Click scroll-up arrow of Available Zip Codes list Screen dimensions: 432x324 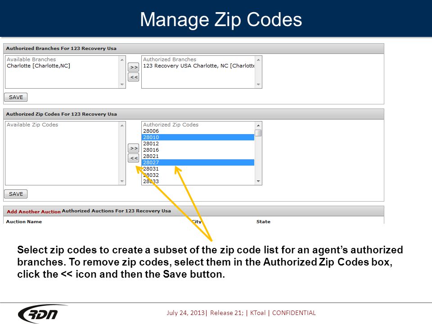(x=122, y=126)
